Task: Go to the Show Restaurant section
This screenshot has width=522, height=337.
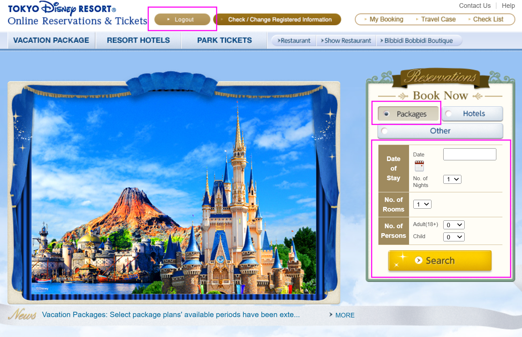Action: point(346,41)
